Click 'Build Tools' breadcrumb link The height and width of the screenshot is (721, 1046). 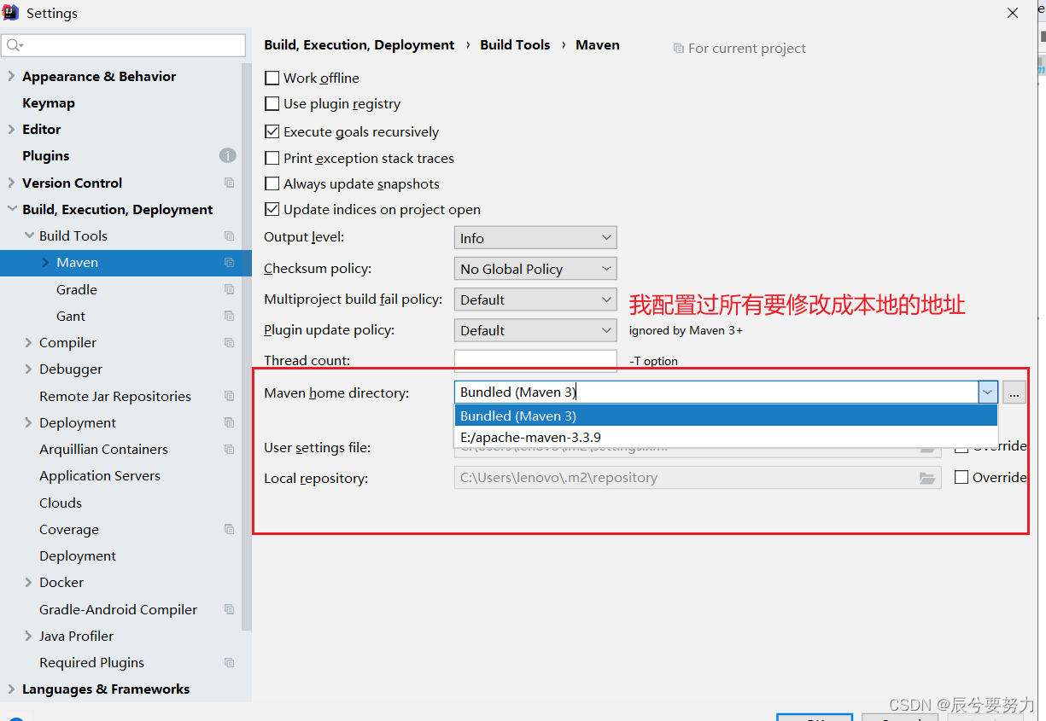[515, 44]
